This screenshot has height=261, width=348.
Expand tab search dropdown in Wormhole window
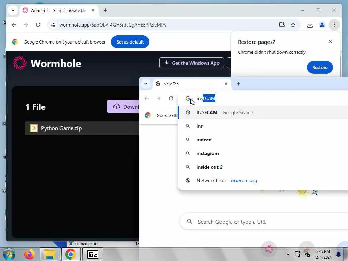13,10
